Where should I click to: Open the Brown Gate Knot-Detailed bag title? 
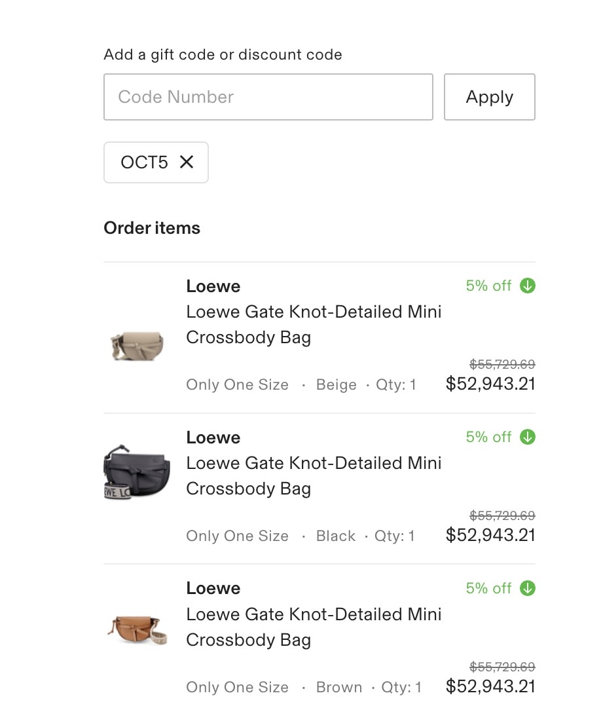click(x=314, y=627)
